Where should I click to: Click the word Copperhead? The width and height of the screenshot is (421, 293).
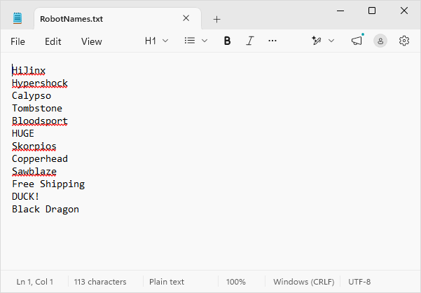tap(40, 159)
